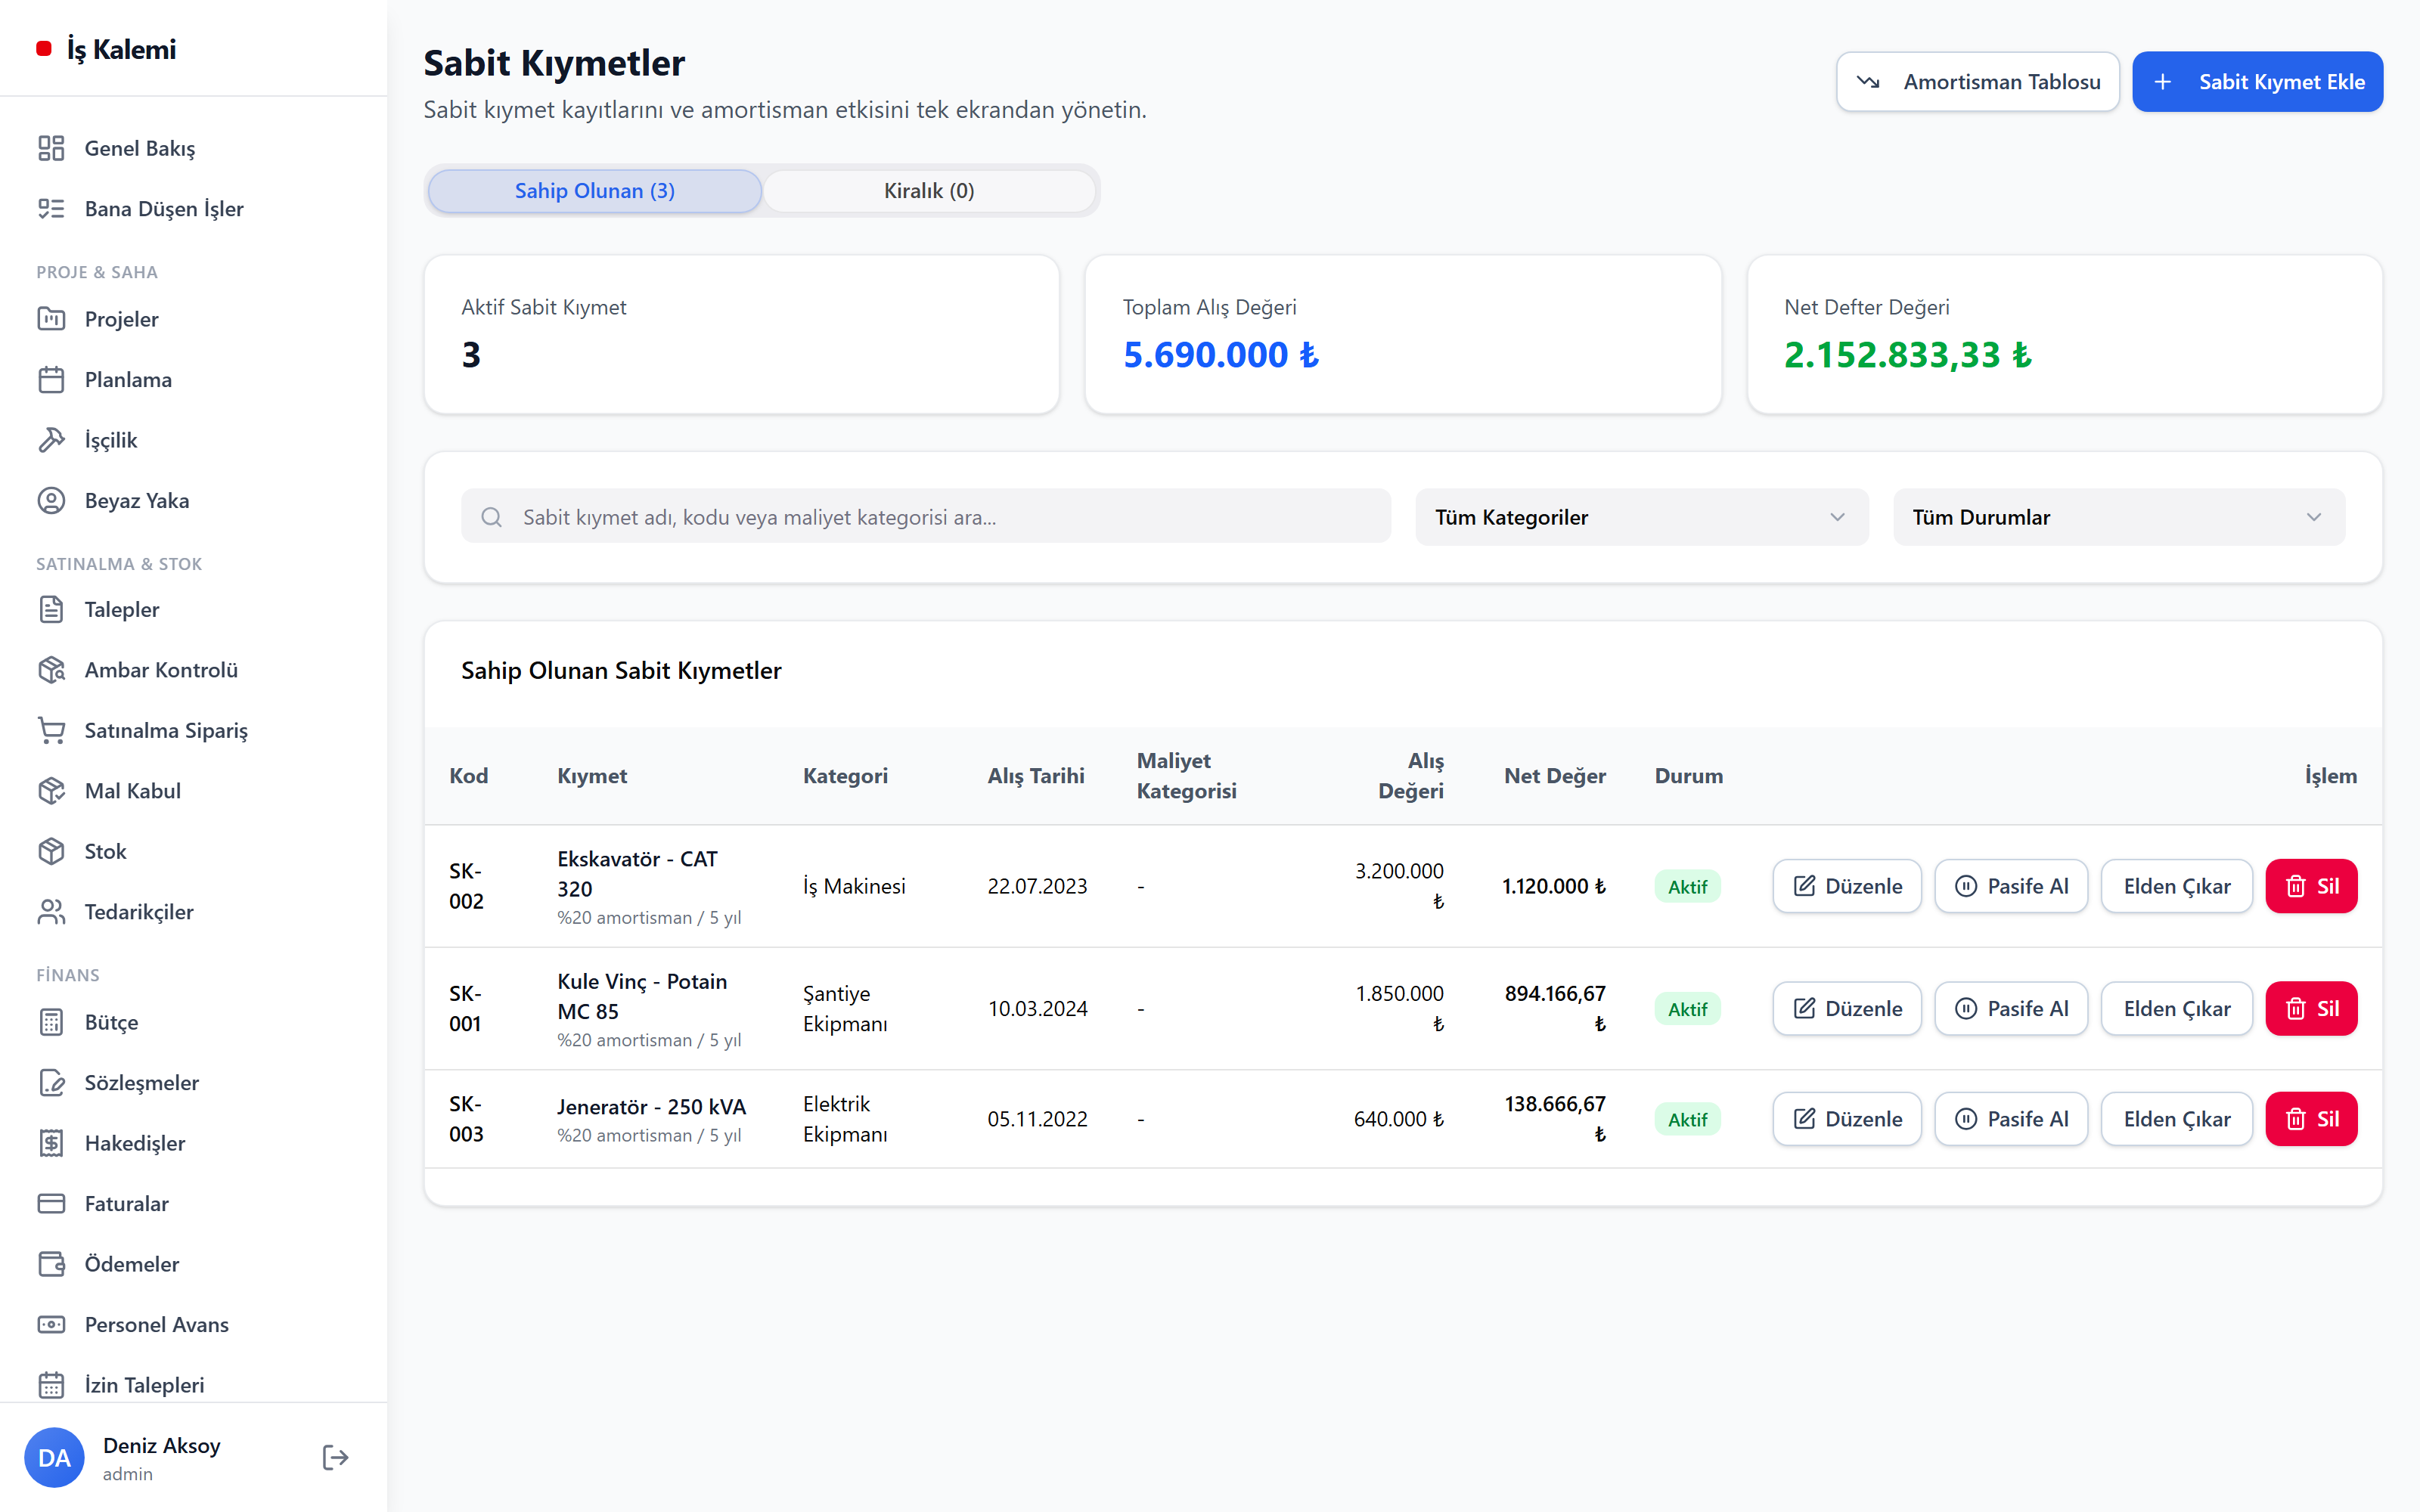The height and width of the screenshot is (1512, 2420).
Task: Click the Ödemeler wallet icon
Action: coord(51,1264)
